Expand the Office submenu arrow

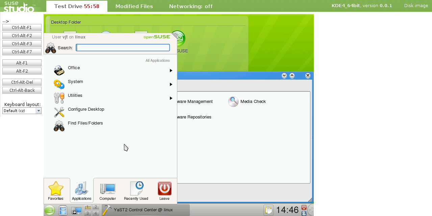[x=171, y=71]
